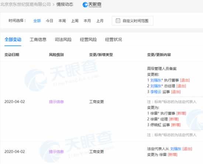Open 李娅云 监事 name link
Screen dimensions: 203x164
[x=156, y=92]
